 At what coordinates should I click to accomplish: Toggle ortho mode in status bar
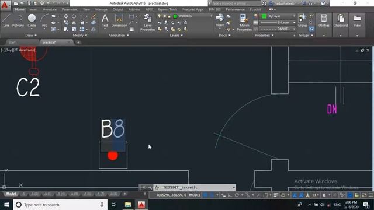[x=230, y=195]
